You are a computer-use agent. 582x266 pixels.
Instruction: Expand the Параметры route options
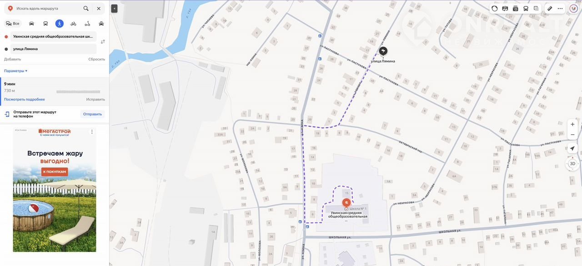[16, 71]
